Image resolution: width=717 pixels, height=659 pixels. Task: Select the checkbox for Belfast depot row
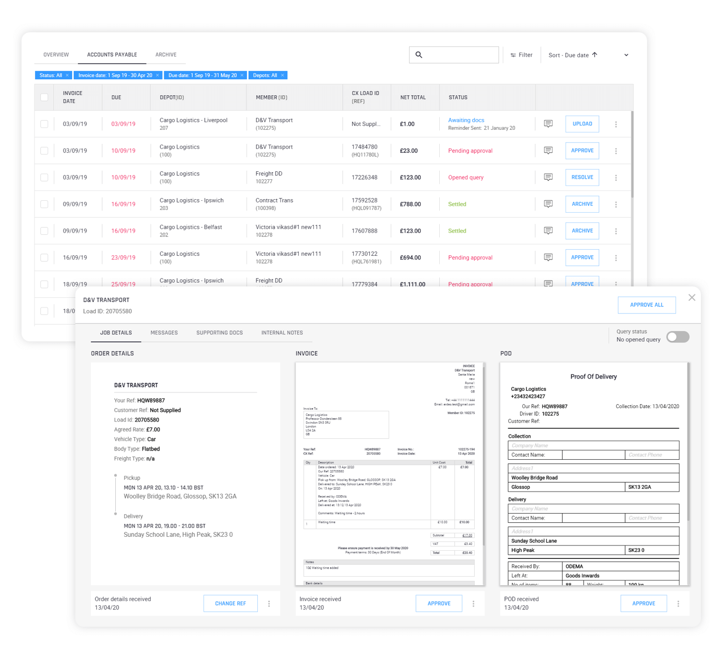44,231
